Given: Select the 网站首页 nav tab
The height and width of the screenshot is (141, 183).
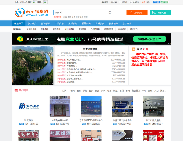Looking at the screenshot, I should [19, 23].
